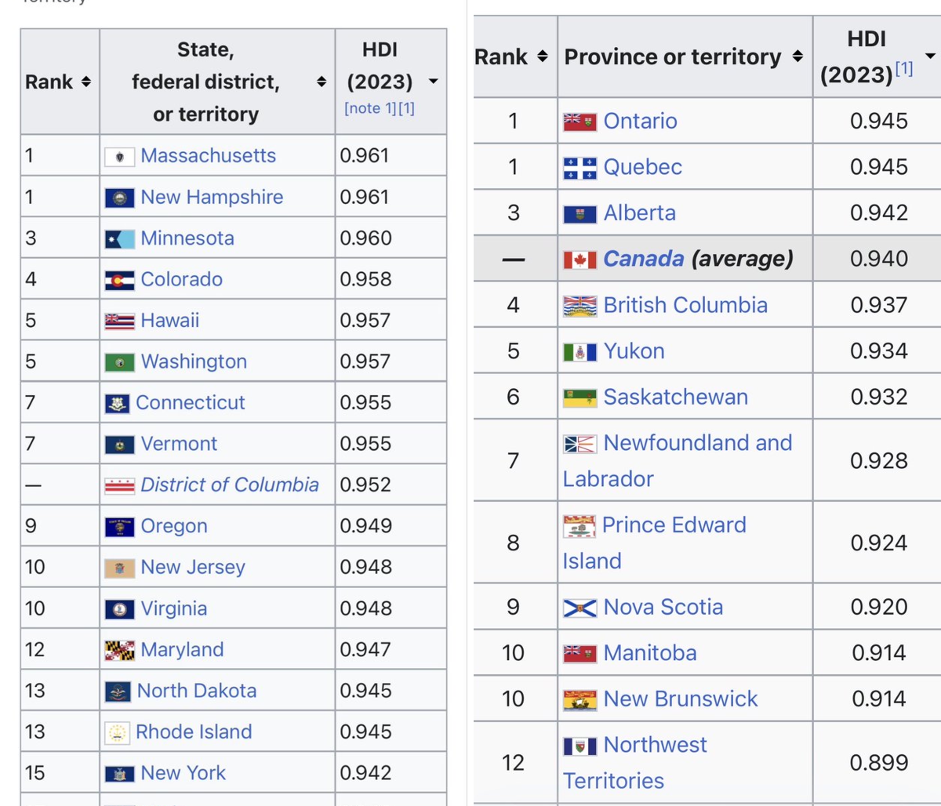Click the Alberta flag icon
The image size is (941, 806).
(x=579, y=213)
